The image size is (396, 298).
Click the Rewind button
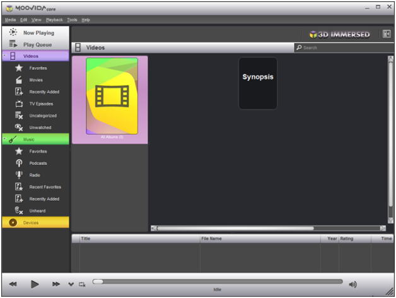(13, 284)
